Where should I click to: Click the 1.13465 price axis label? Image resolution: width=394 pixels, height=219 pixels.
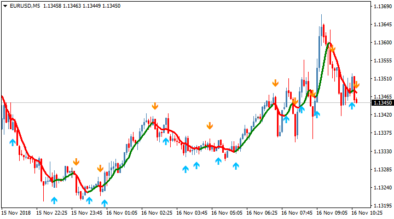(x=383, y=97)
